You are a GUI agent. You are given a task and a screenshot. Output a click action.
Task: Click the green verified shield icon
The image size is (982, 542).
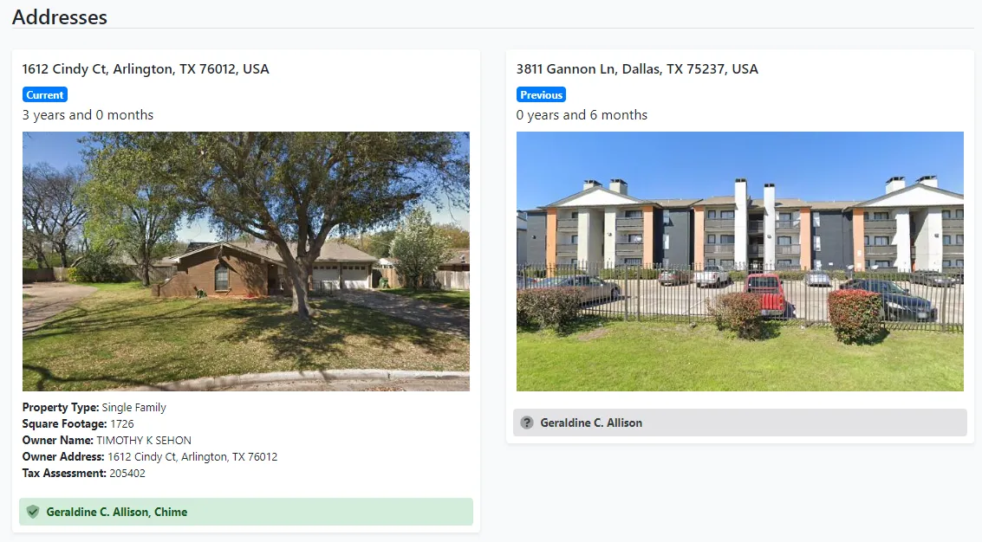(x=33, y=512)
